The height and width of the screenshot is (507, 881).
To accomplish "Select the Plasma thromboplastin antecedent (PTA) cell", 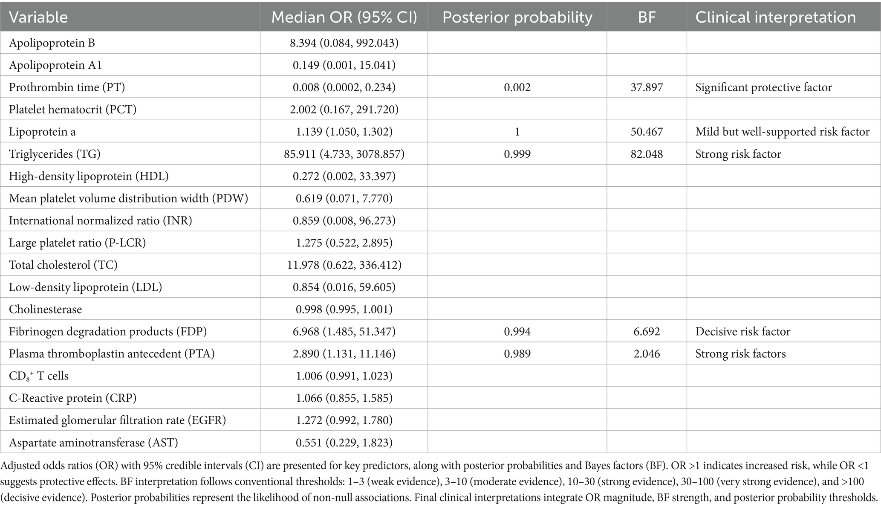I will click(112, 353).
